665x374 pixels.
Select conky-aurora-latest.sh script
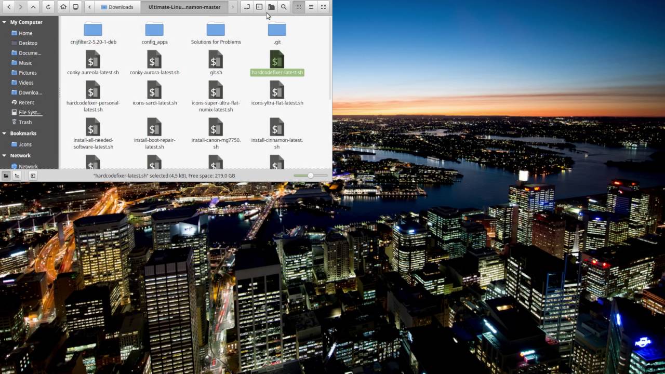click(x=154, y=63)
